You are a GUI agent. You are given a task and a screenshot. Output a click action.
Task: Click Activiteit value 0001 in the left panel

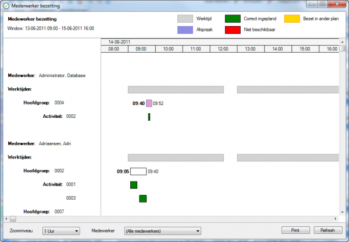71,185
